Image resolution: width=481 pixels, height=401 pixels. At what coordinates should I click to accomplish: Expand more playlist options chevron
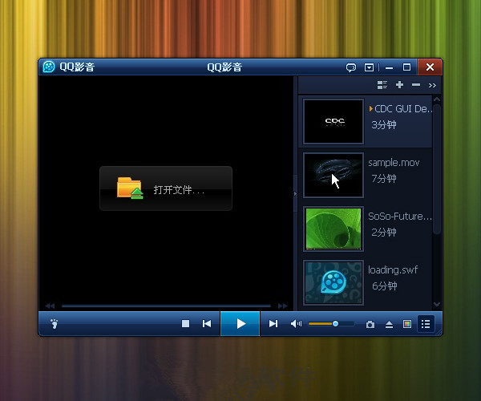[432, 85]
